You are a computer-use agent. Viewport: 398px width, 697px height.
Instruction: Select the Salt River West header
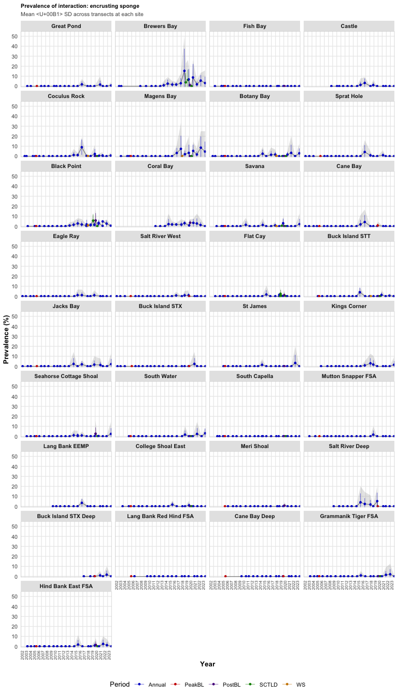click(x=161, y=236)
